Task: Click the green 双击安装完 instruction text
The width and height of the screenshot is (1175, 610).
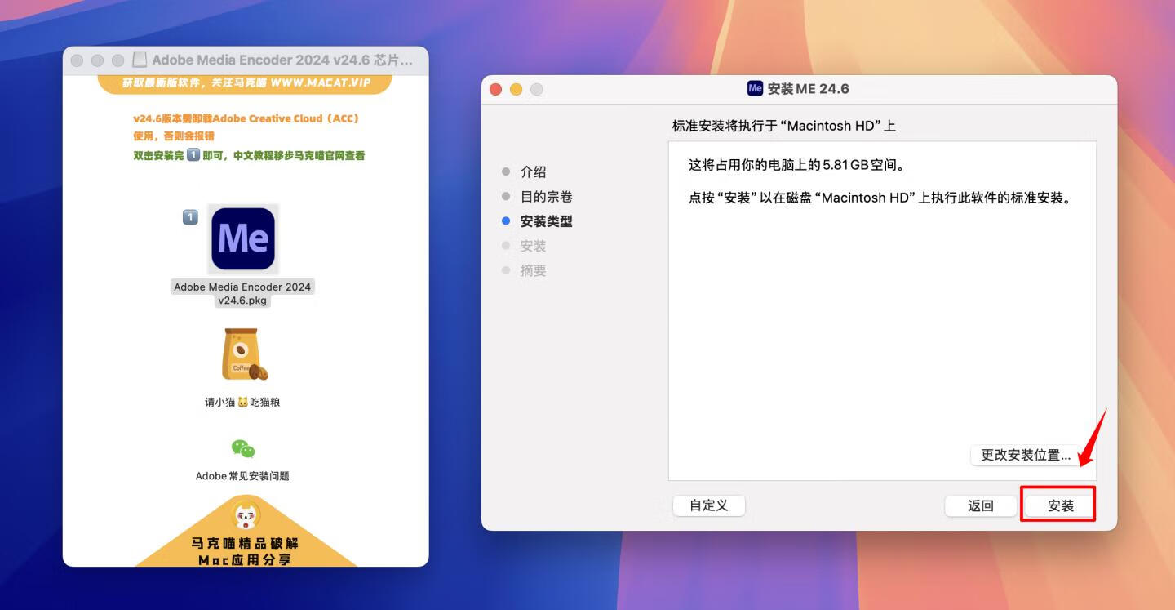Action: [x=249, y=155]
